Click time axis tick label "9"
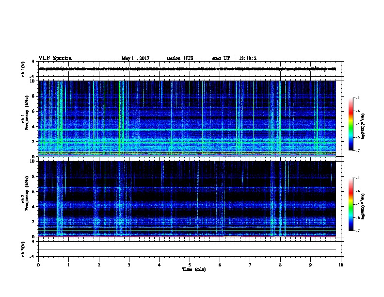Viewport: 384px width, 297px height. coord(310,264)
